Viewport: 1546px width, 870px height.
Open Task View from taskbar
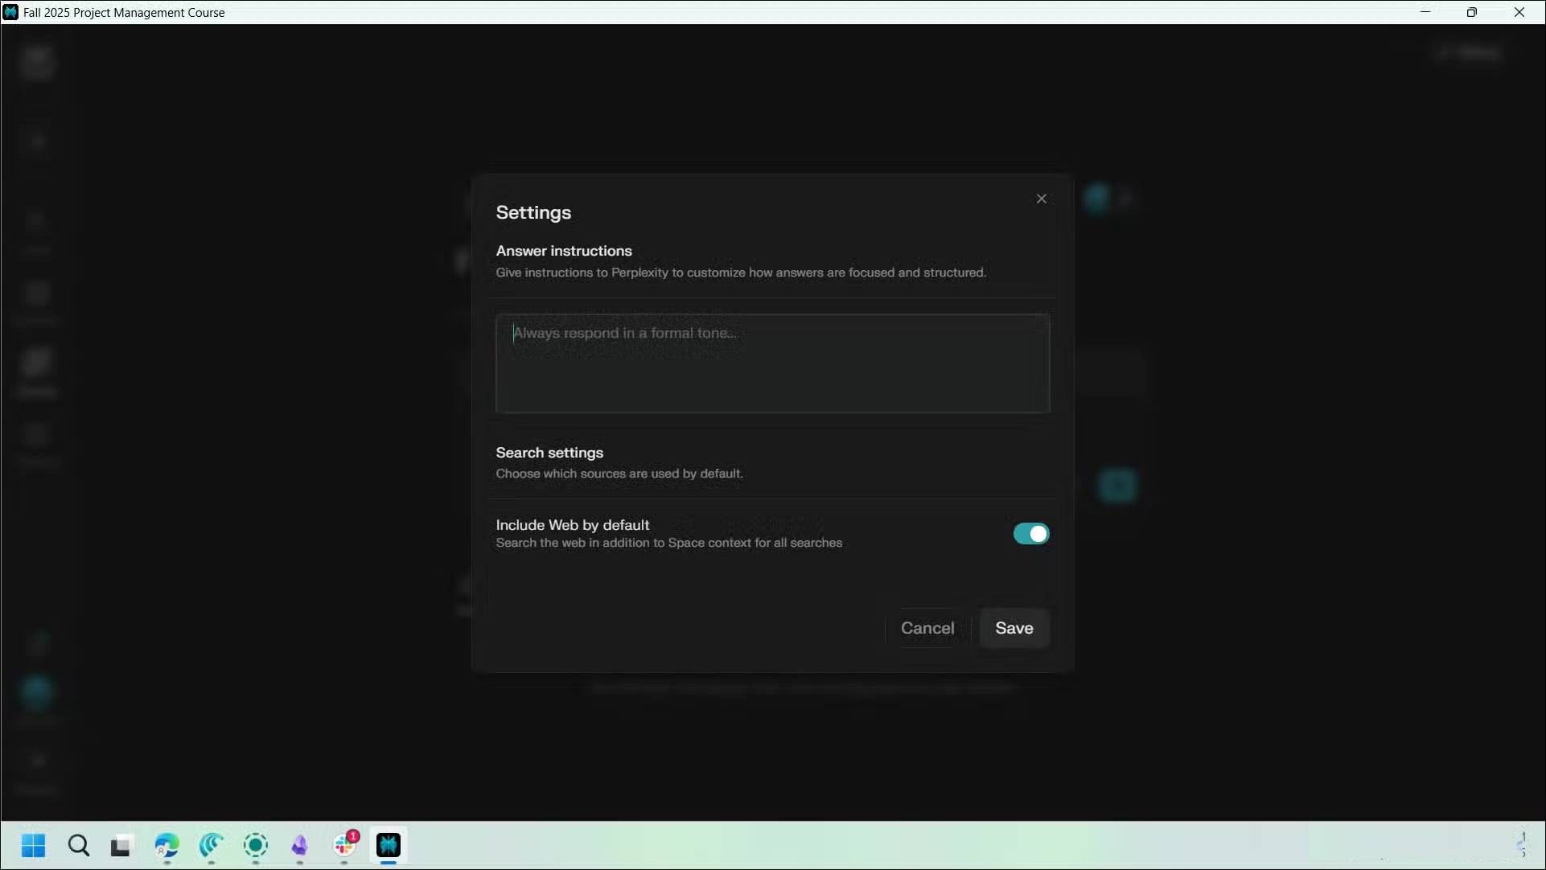click(121, 845)
